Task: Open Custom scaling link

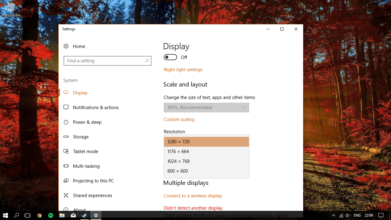Action: click(x=179, y=119)
